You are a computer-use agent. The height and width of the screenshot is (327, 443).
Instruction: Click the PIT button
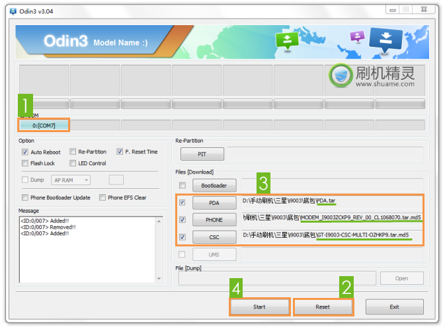tap(202, 154)
